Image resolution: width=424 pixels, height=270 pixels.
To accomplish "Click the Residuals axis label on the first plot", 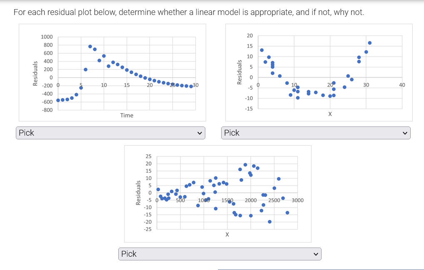I will point(35,73).
